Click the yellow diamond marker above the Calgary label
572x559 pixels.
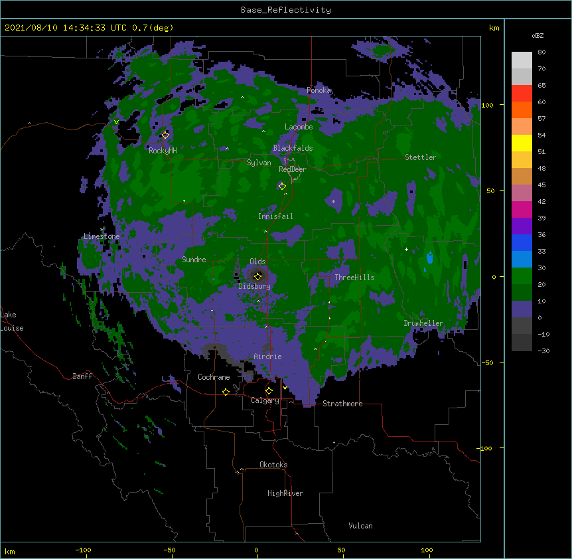coord(269,391)
